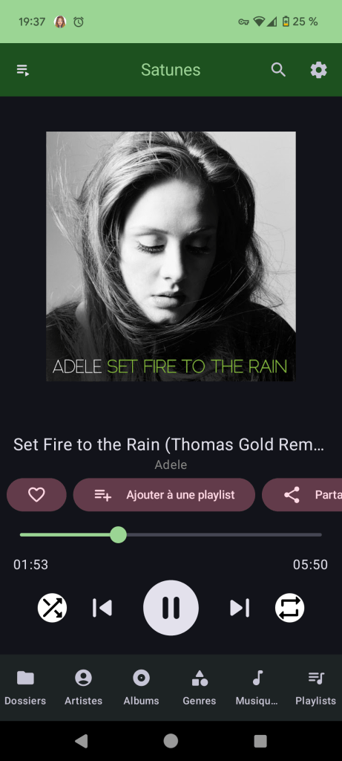Open search with the magnifier icon
The image size is (342, 761).
pos(278,70)
